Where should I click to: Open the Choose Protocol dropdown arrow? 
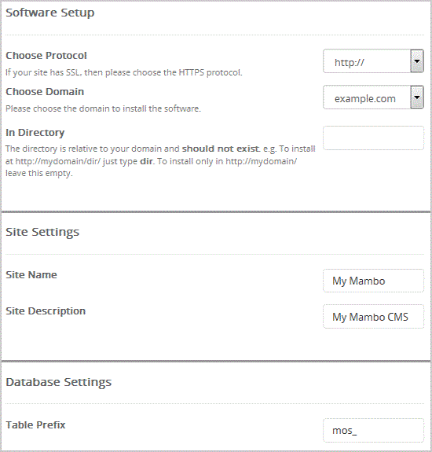point(417,61)
